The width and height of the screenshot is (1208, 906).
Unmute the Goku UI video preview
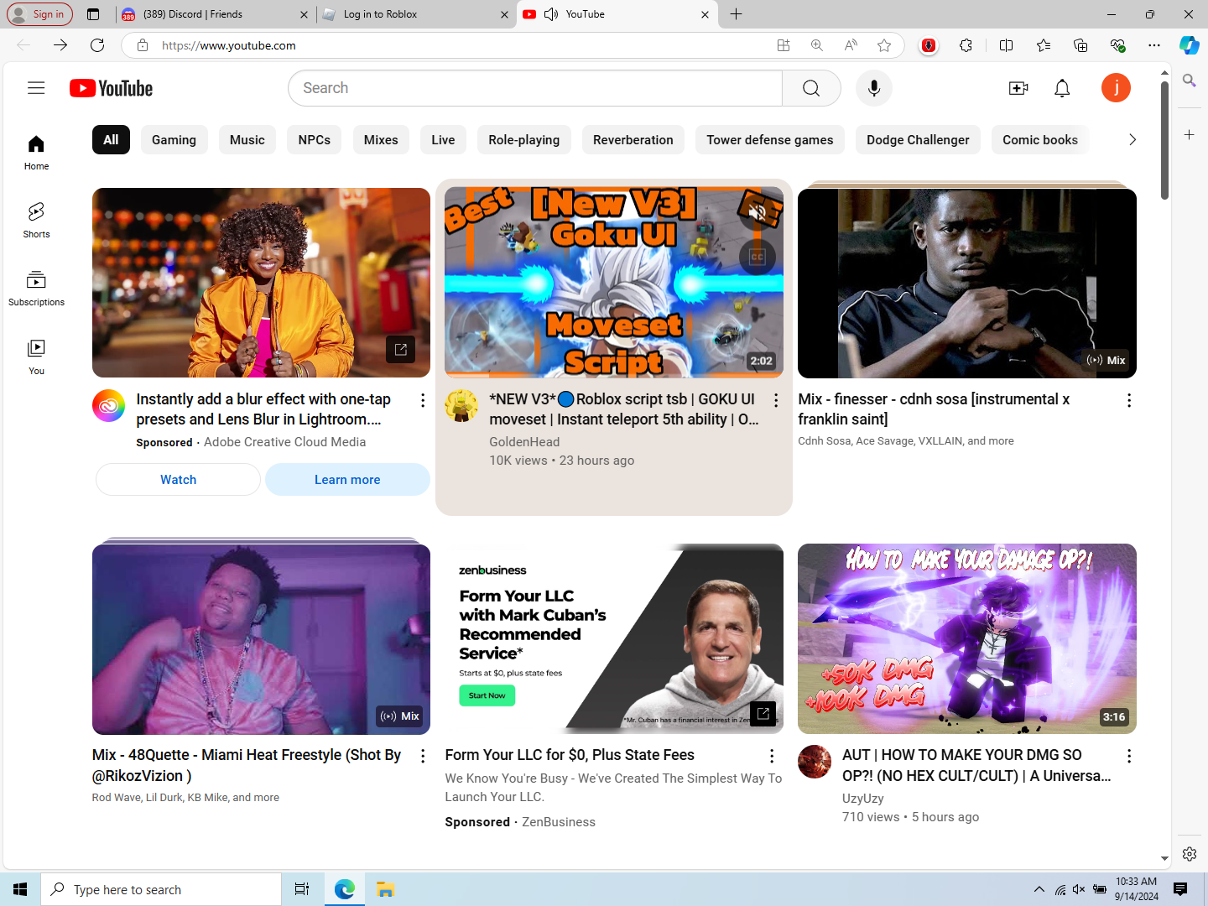(757, 213)
